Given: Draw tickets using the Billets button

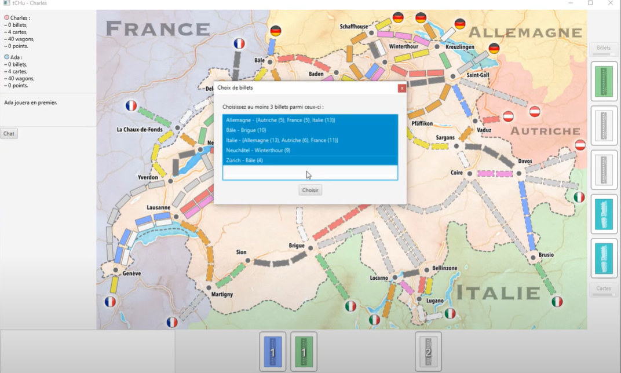Looking at the screenshot, I should point(604,49).
